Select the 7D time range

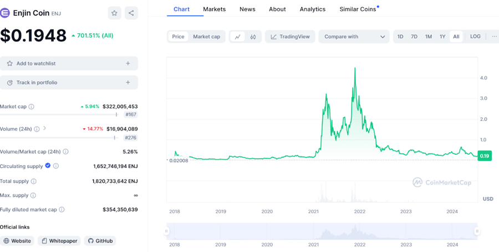point(414,36)
